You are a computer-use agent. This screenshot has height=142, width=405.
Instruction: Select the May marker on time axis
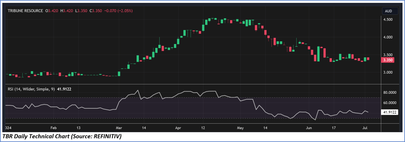pos(240,128)
